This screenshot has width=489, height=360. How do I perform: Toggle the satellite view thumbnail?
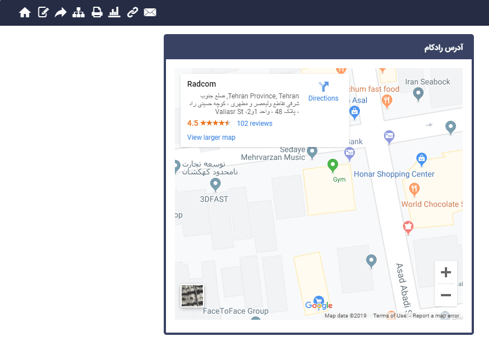pyautogui.click(x=192, y=295)
